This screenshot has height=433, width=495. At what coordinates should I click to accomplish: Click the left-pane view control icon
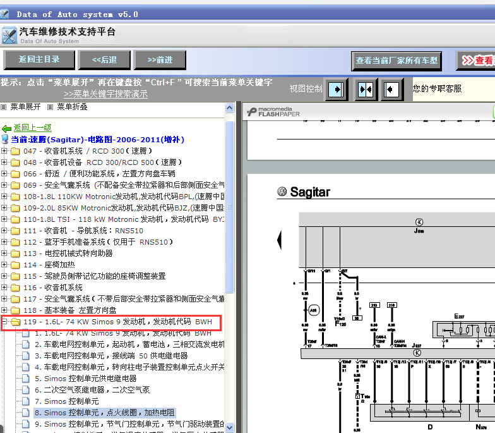tap(337, 89)
